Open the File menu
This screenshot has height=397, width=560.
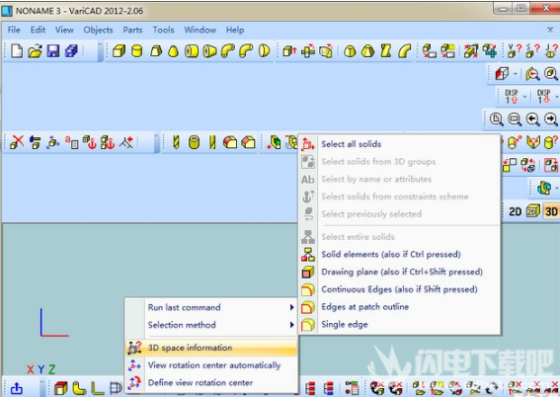14,30
